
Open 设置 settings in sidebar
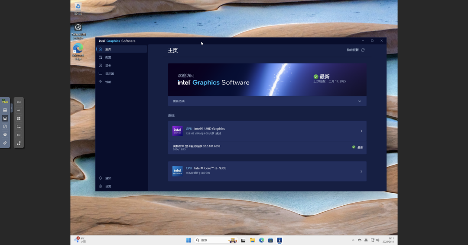click(121, 186)
